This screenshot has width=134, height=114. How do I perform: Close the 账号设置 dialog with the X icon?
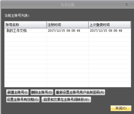[126, 4]
